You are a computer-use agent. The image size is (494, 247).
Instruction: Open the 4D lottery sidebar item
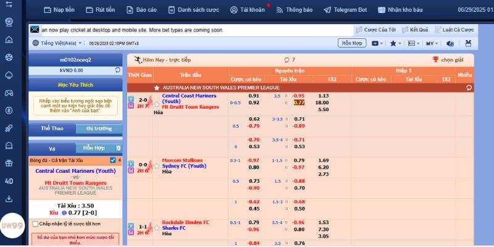click(x=9, y=181)
